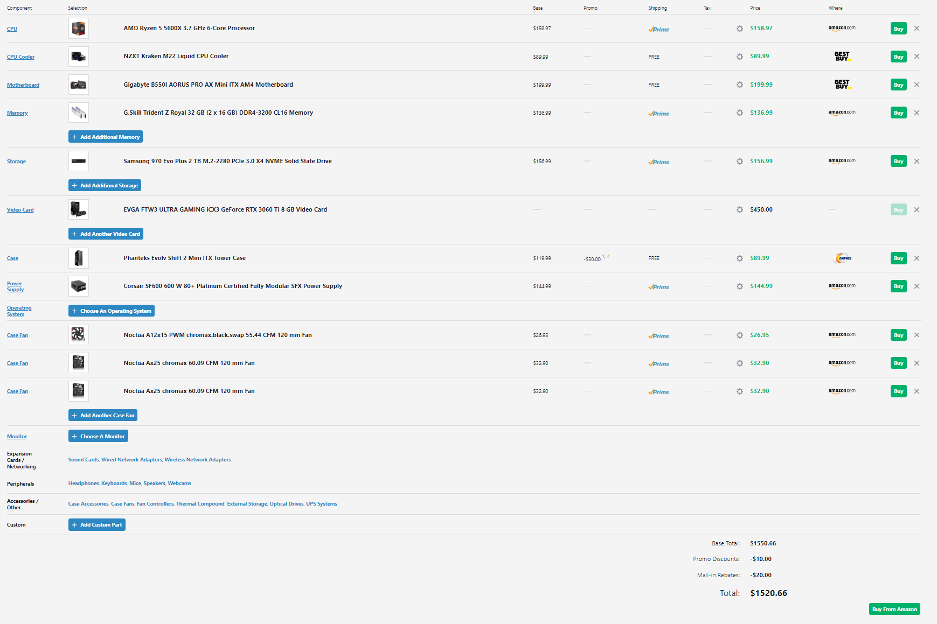The image size is (937, 624).
Task: Click the Corsair SF600 power supply thumbnail
Action: pos(79,286)
